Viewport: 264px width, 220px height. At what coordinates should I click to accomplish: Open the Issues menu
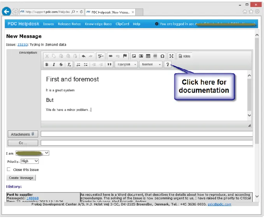[49, 24]
